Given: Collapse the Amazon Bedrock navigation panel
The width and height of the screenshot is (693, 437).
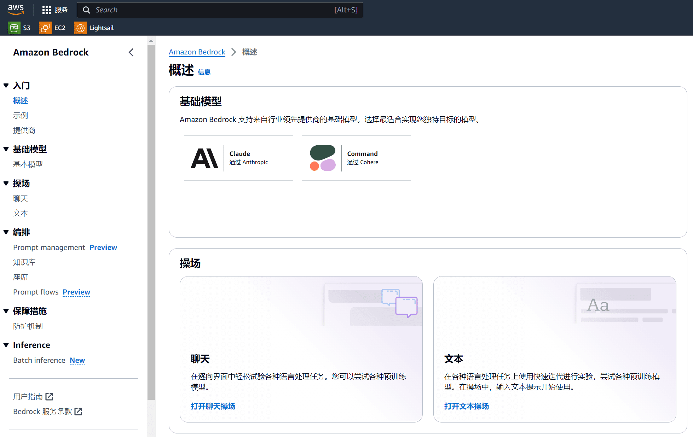Looking at the screenshot, I should point(131,52).
